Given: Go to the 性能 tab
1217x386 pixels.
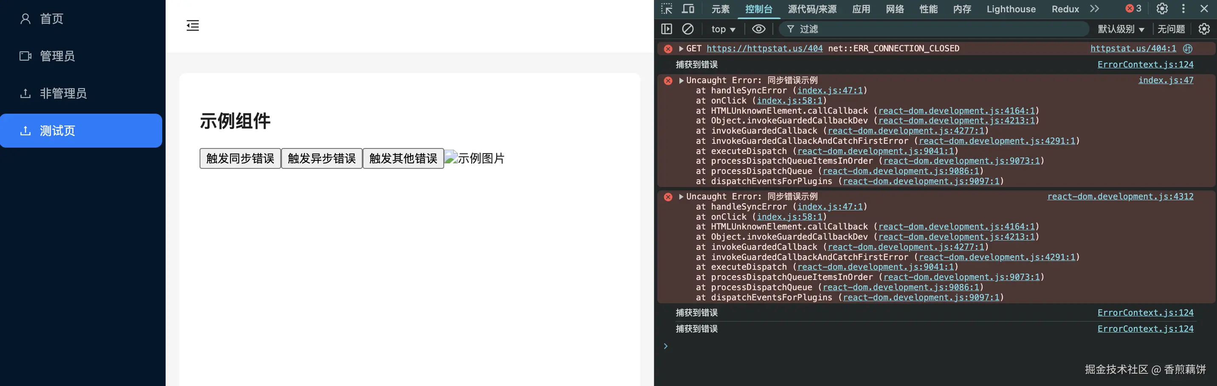Looking at the screenshot, I should tap(928, 9).
